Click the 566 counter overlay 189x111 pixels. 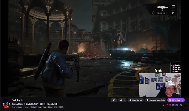click(x=158, y=71)
